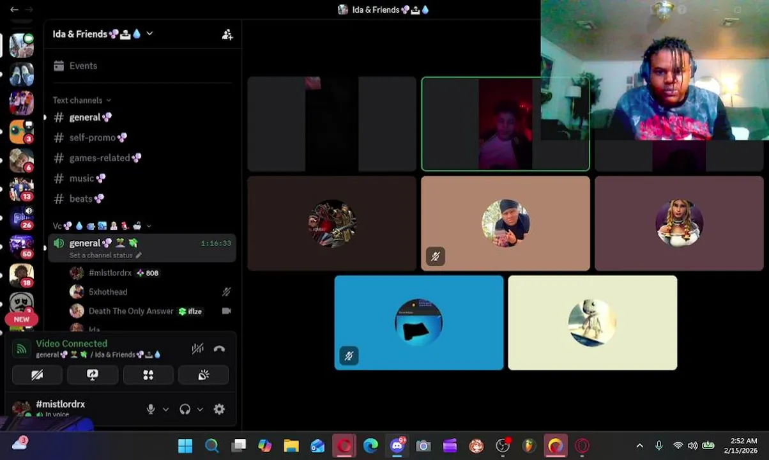Click Set a channel status link
The image size is (769, 460).
click(105, 256)
